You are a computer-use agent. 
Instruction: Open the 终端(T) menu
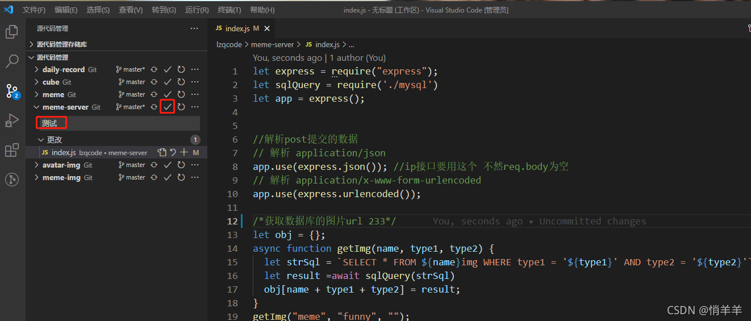click(x=230, y=10)
